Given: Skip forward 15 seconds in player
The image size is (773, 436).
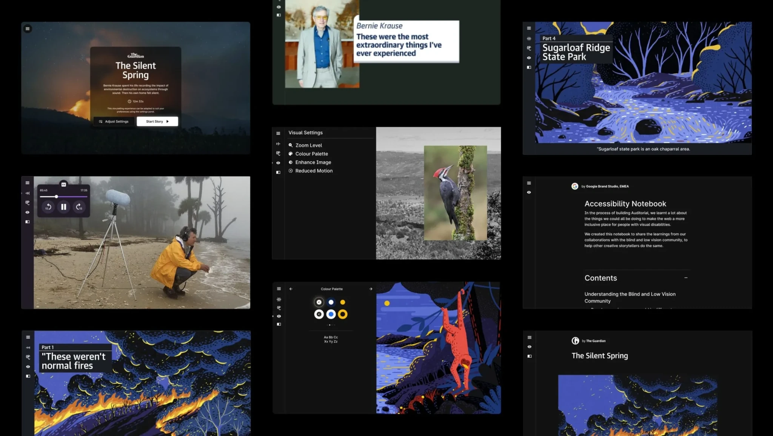Looking at the screenshot, I should 79,207.
